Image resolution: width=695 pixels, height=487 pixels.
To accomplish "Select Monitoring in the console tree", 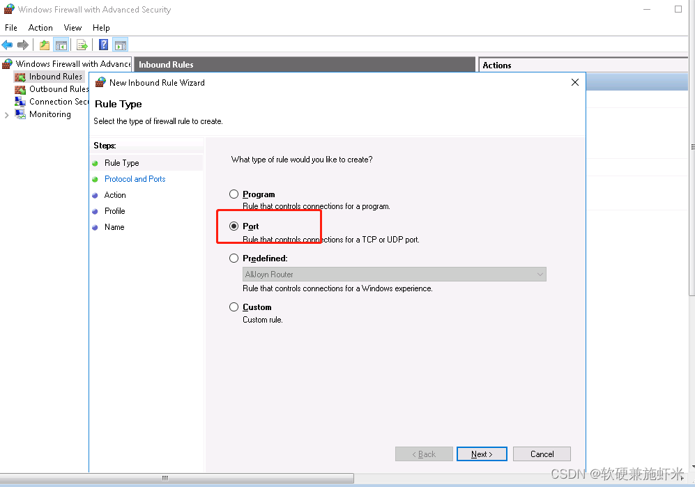I will pyautogui.click(x=50, y=114).
